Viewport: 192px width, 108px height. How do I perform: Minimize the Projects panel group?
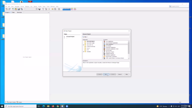tap(49, 12)
